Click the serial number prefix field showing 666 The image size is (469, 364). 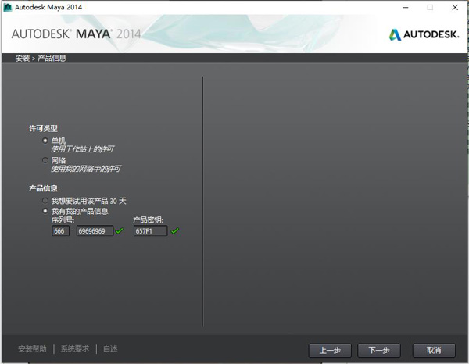click(60, 230)
